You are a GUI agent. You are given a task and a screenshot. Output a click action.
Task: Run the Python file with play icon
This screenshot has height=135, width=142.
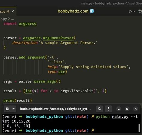pos(130,11)
